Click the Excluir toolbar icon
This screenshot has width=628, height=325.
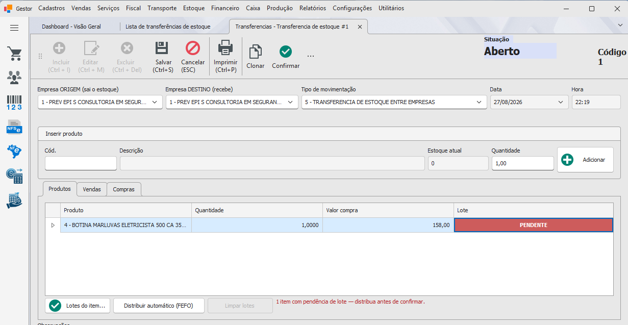pos(127,48)
